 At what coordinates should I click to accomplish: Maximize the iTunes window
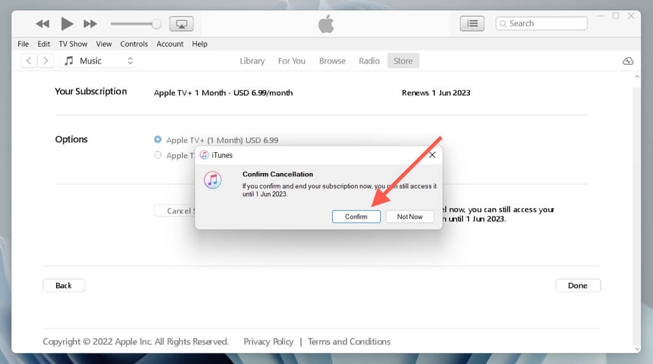(x=616, y=16)
